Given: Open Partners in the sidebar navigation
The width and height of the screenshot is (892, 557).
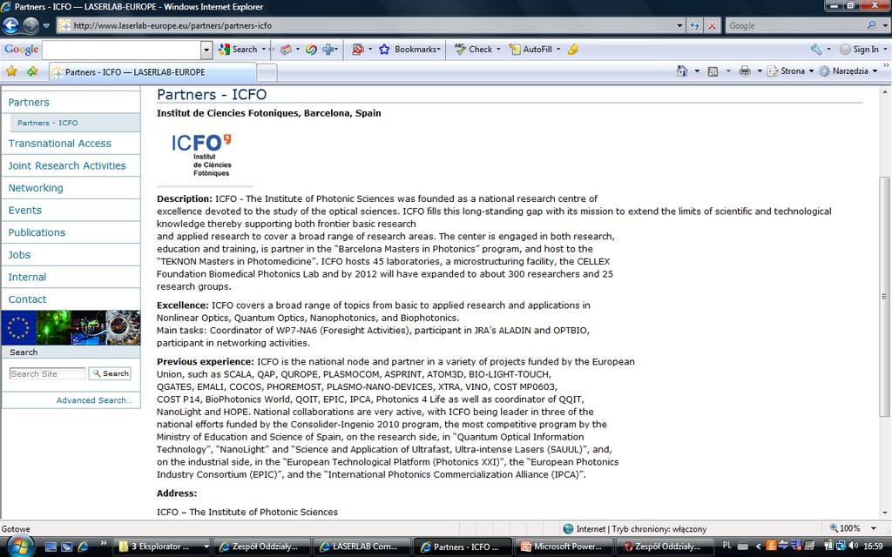Looking at the screenshot, I should 29,103.
